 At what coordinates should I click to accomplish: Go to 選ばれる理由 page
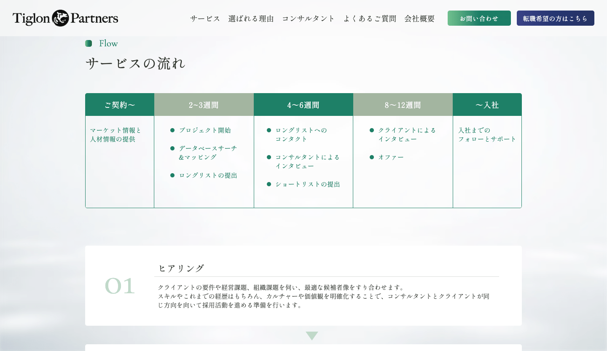251,19
